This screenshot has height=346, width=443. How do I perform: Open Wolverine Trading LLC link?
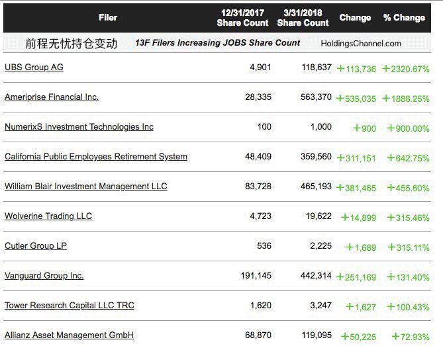[x=48, y=216]
